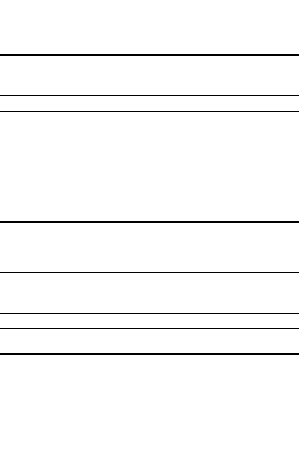Select the third thin rule in upper table
This screenshot has height=471, width=299.
[150, 127]
